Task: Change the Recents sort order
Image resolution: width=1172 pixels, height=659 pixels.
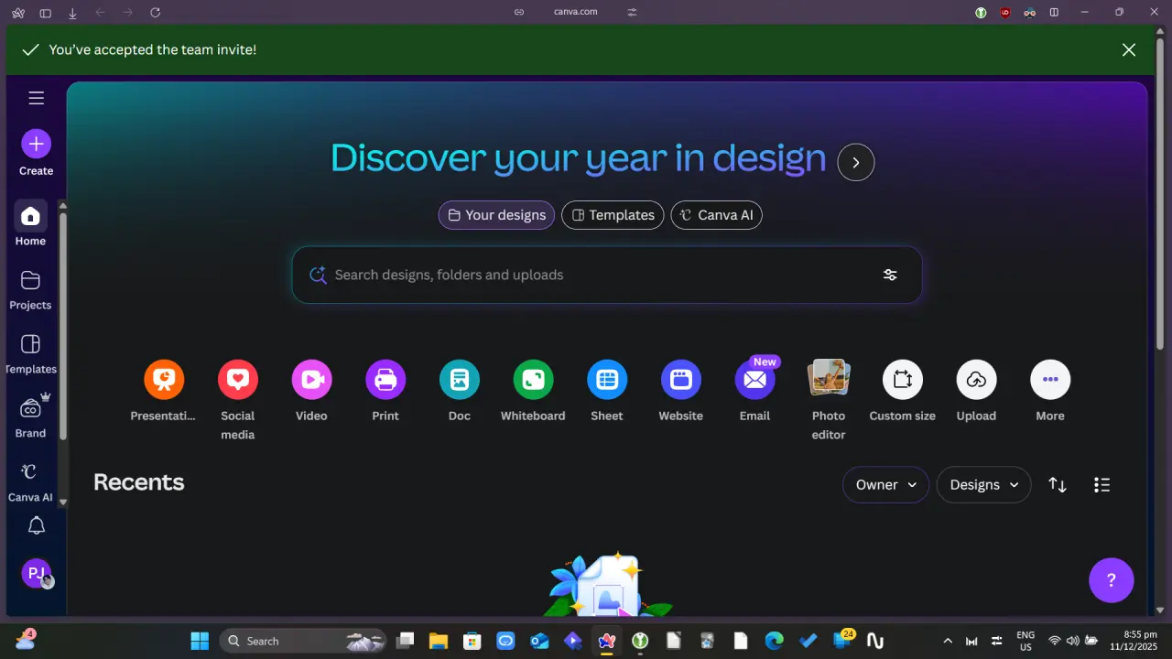Action: click(1058, 485)
